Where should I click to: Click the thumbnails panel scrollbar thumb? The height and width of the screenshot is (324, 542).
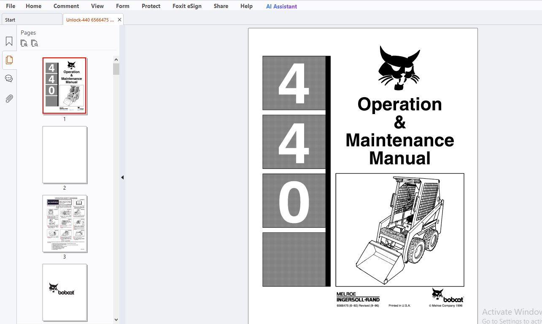pyautogui.click(x=116, y=69)
